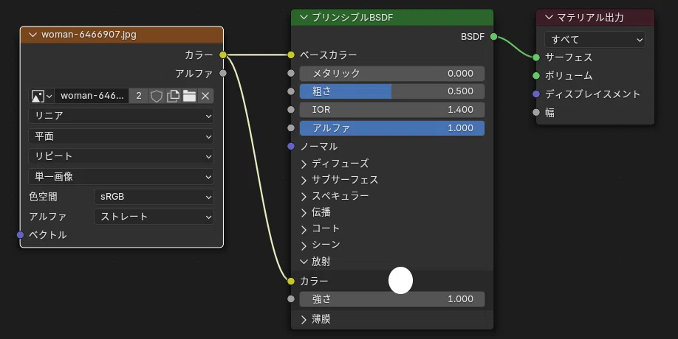The width and height of the screenshot is (678, 339).
Task: Select the ベースカラー label text
Action: (329, 55)
